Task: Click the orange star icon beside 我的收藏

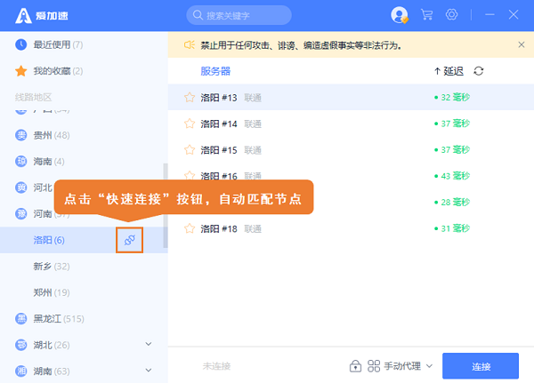Action: coord(21,71)
